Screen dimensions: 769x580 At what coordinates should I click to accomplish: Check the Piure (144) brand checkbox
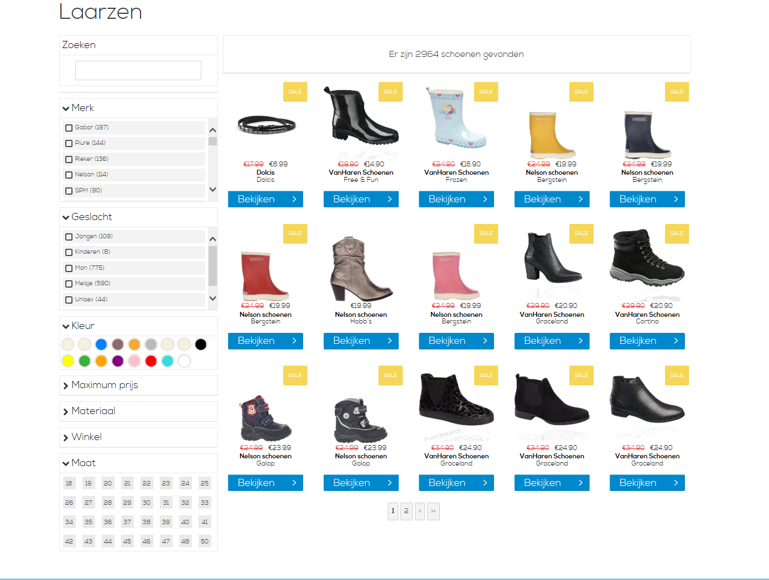click(69, 143)
